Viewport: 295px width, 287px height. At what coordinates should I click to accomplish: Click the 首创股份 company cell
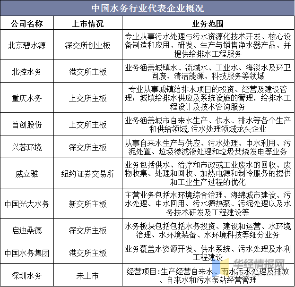(27, 125)
